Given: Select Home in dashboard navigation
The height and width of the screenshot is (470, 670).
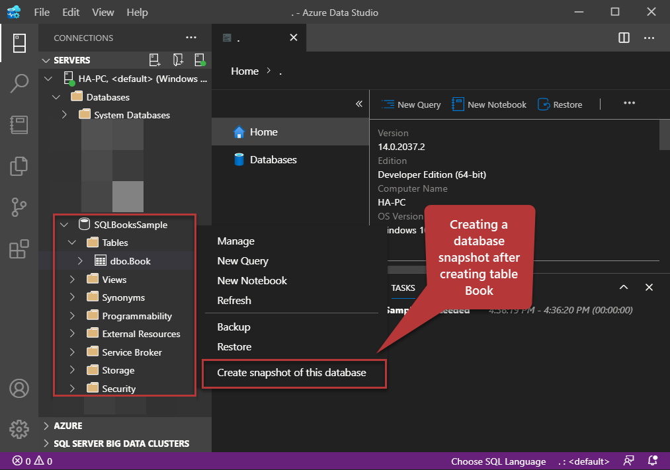Looking at the screenshot, I should (290, 132).
